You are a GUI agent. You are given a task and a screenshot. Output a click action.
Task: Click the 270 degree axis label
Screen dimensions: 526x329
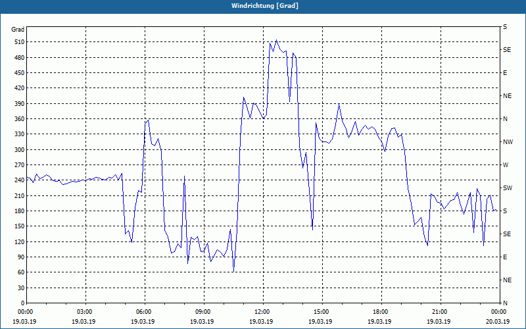tap(20, 165)
